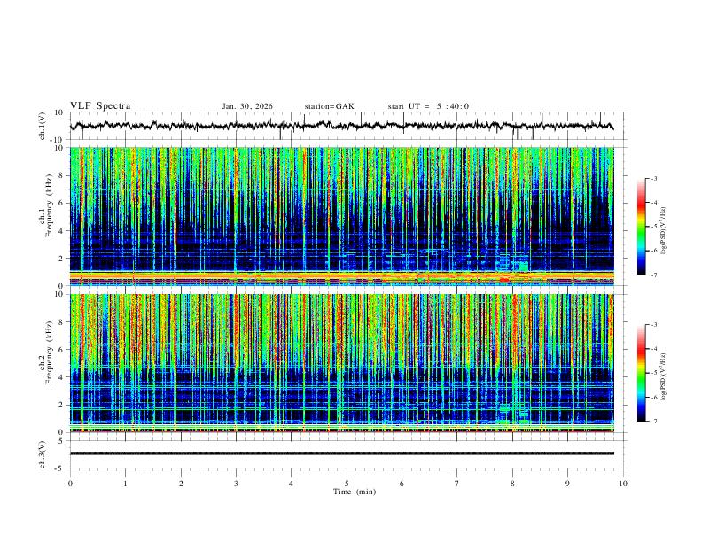The height and width of the screenshot is (542, 702).
Task: Click the '-3' value on ch.1 colorbar
Action: point(653,178)
